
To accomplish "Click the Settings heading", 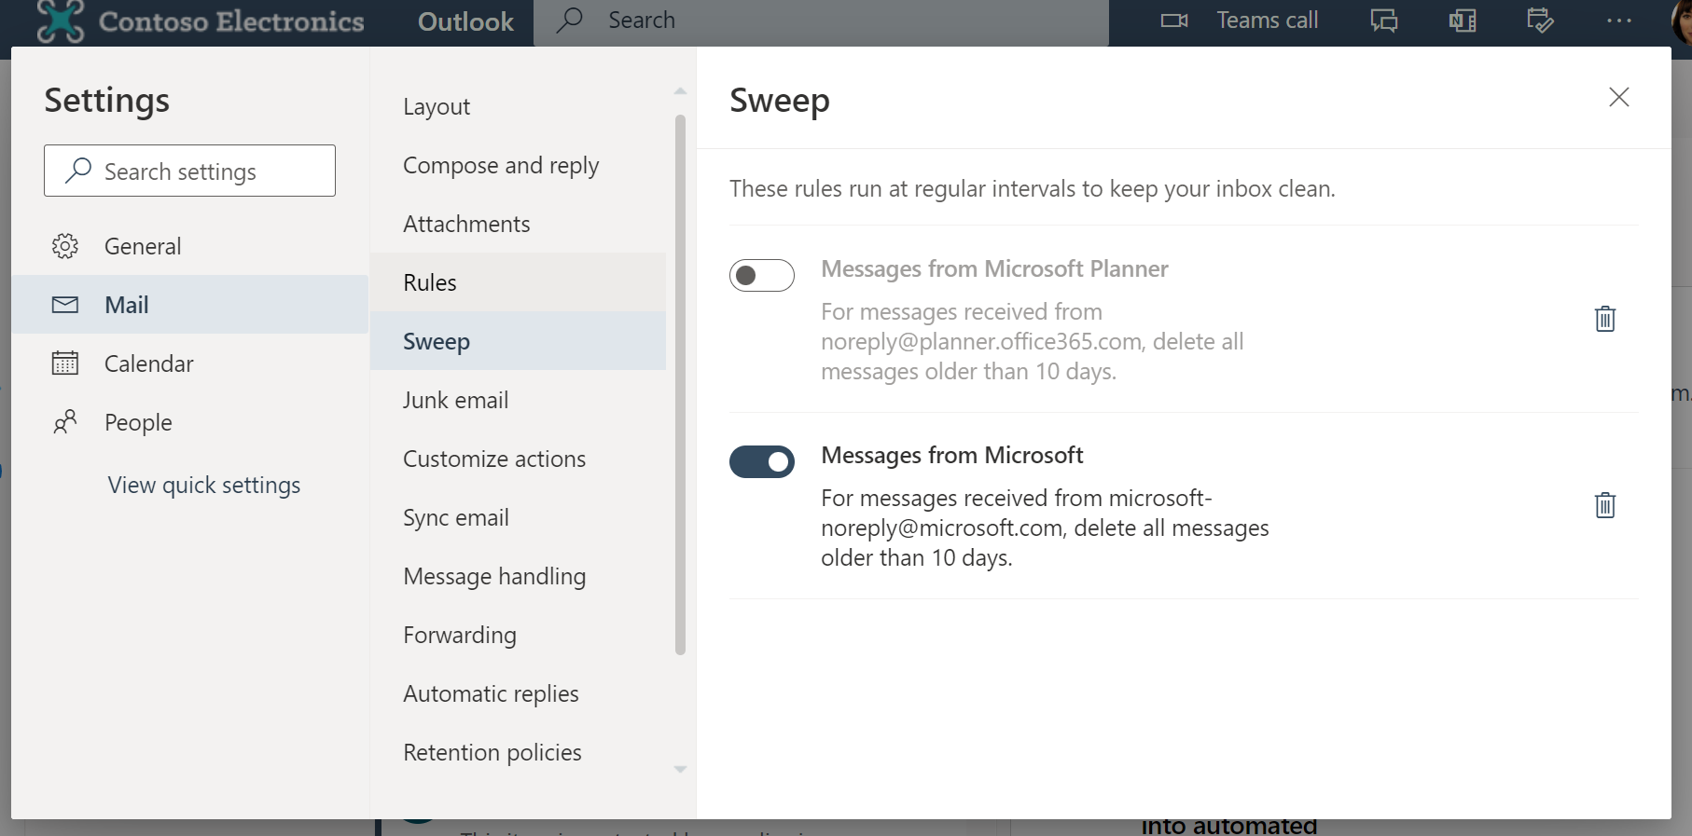I will coord(107,100).
